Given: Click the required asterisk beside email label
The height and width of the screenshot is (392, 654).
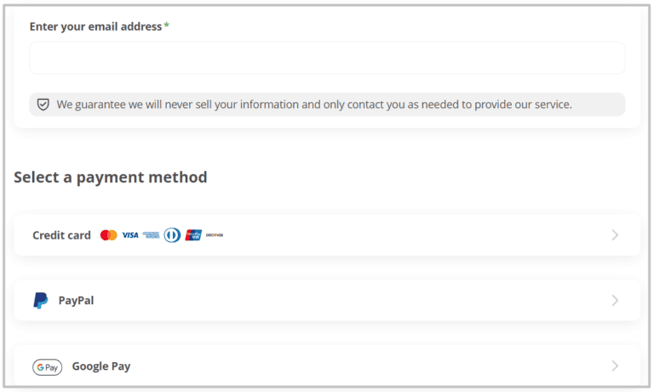Looking at the screenshot, I should (167, 26).
